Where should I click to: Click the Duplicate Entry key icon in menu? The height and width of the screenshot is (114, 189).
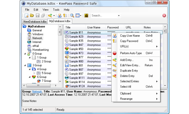tap(114, 71)
